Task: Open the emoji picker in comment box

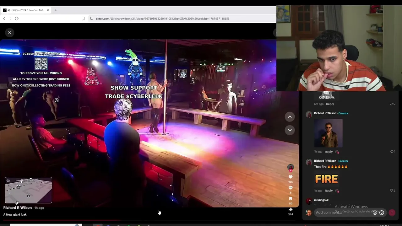Action: (382, 213)
